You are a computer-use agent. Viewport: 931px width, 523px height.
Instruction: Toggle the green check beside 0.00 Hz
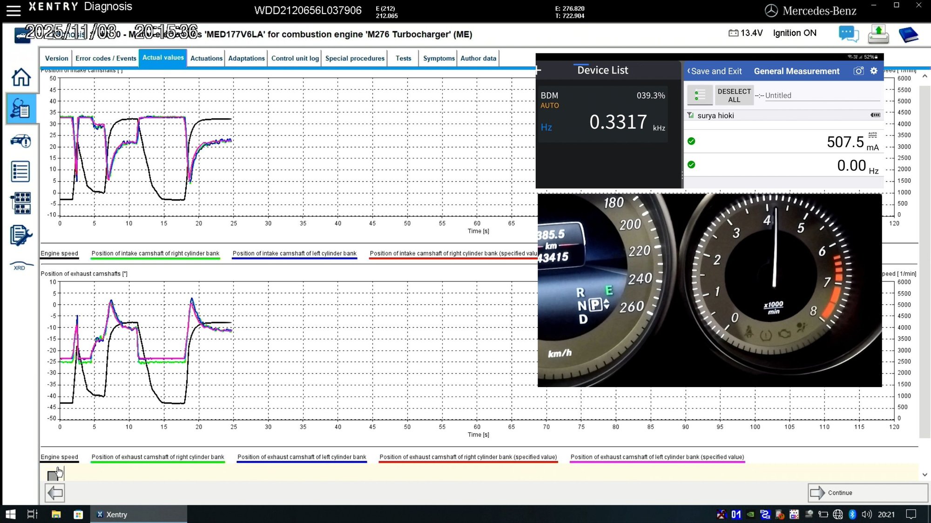[x=691, y=164]
